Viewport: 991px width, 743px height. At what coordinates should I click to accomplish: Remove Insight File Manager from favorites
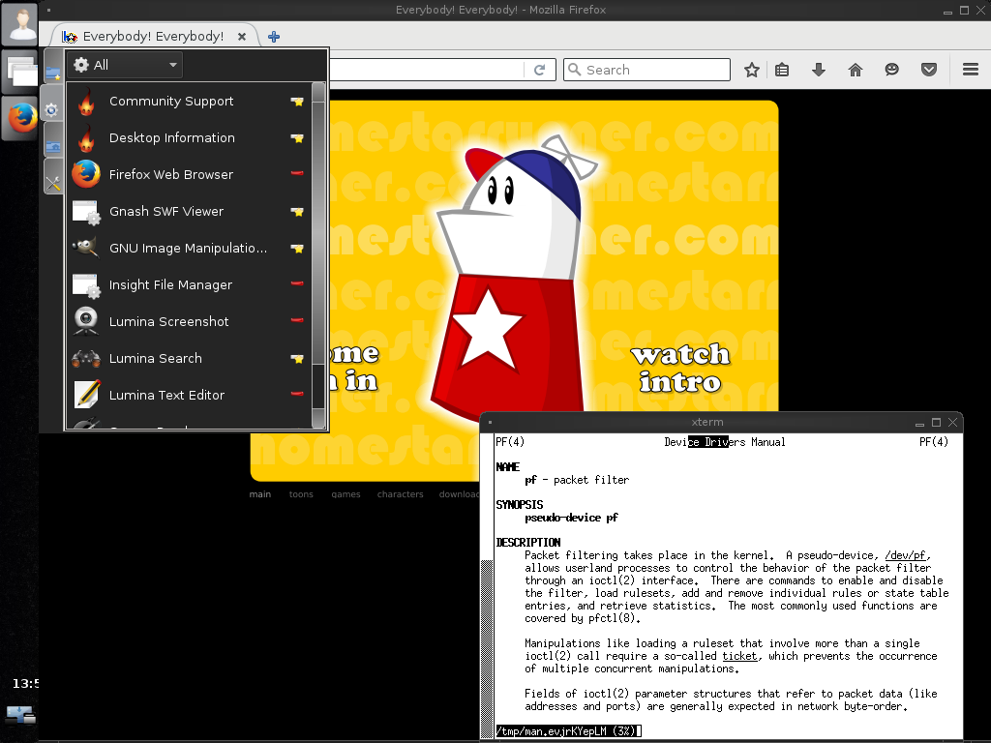pyautogui.click(x=297, y=283)
